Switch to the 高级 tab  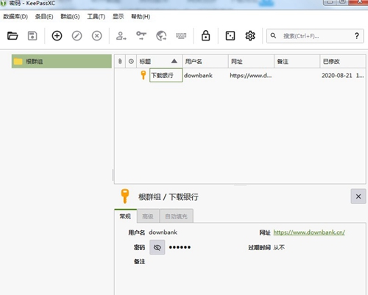[x=148, y=216]
